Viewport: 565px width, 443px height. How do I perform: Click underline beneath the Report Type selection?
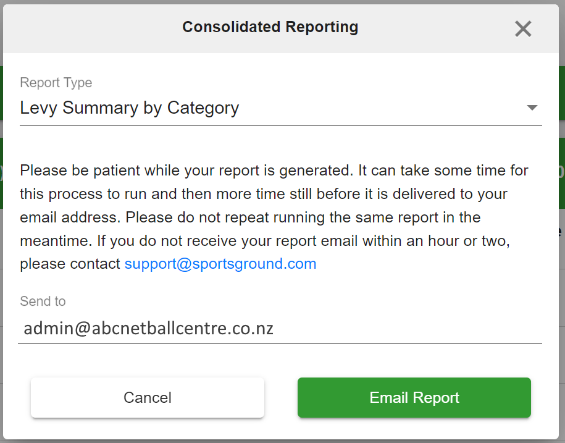click(x=281, y=125)
